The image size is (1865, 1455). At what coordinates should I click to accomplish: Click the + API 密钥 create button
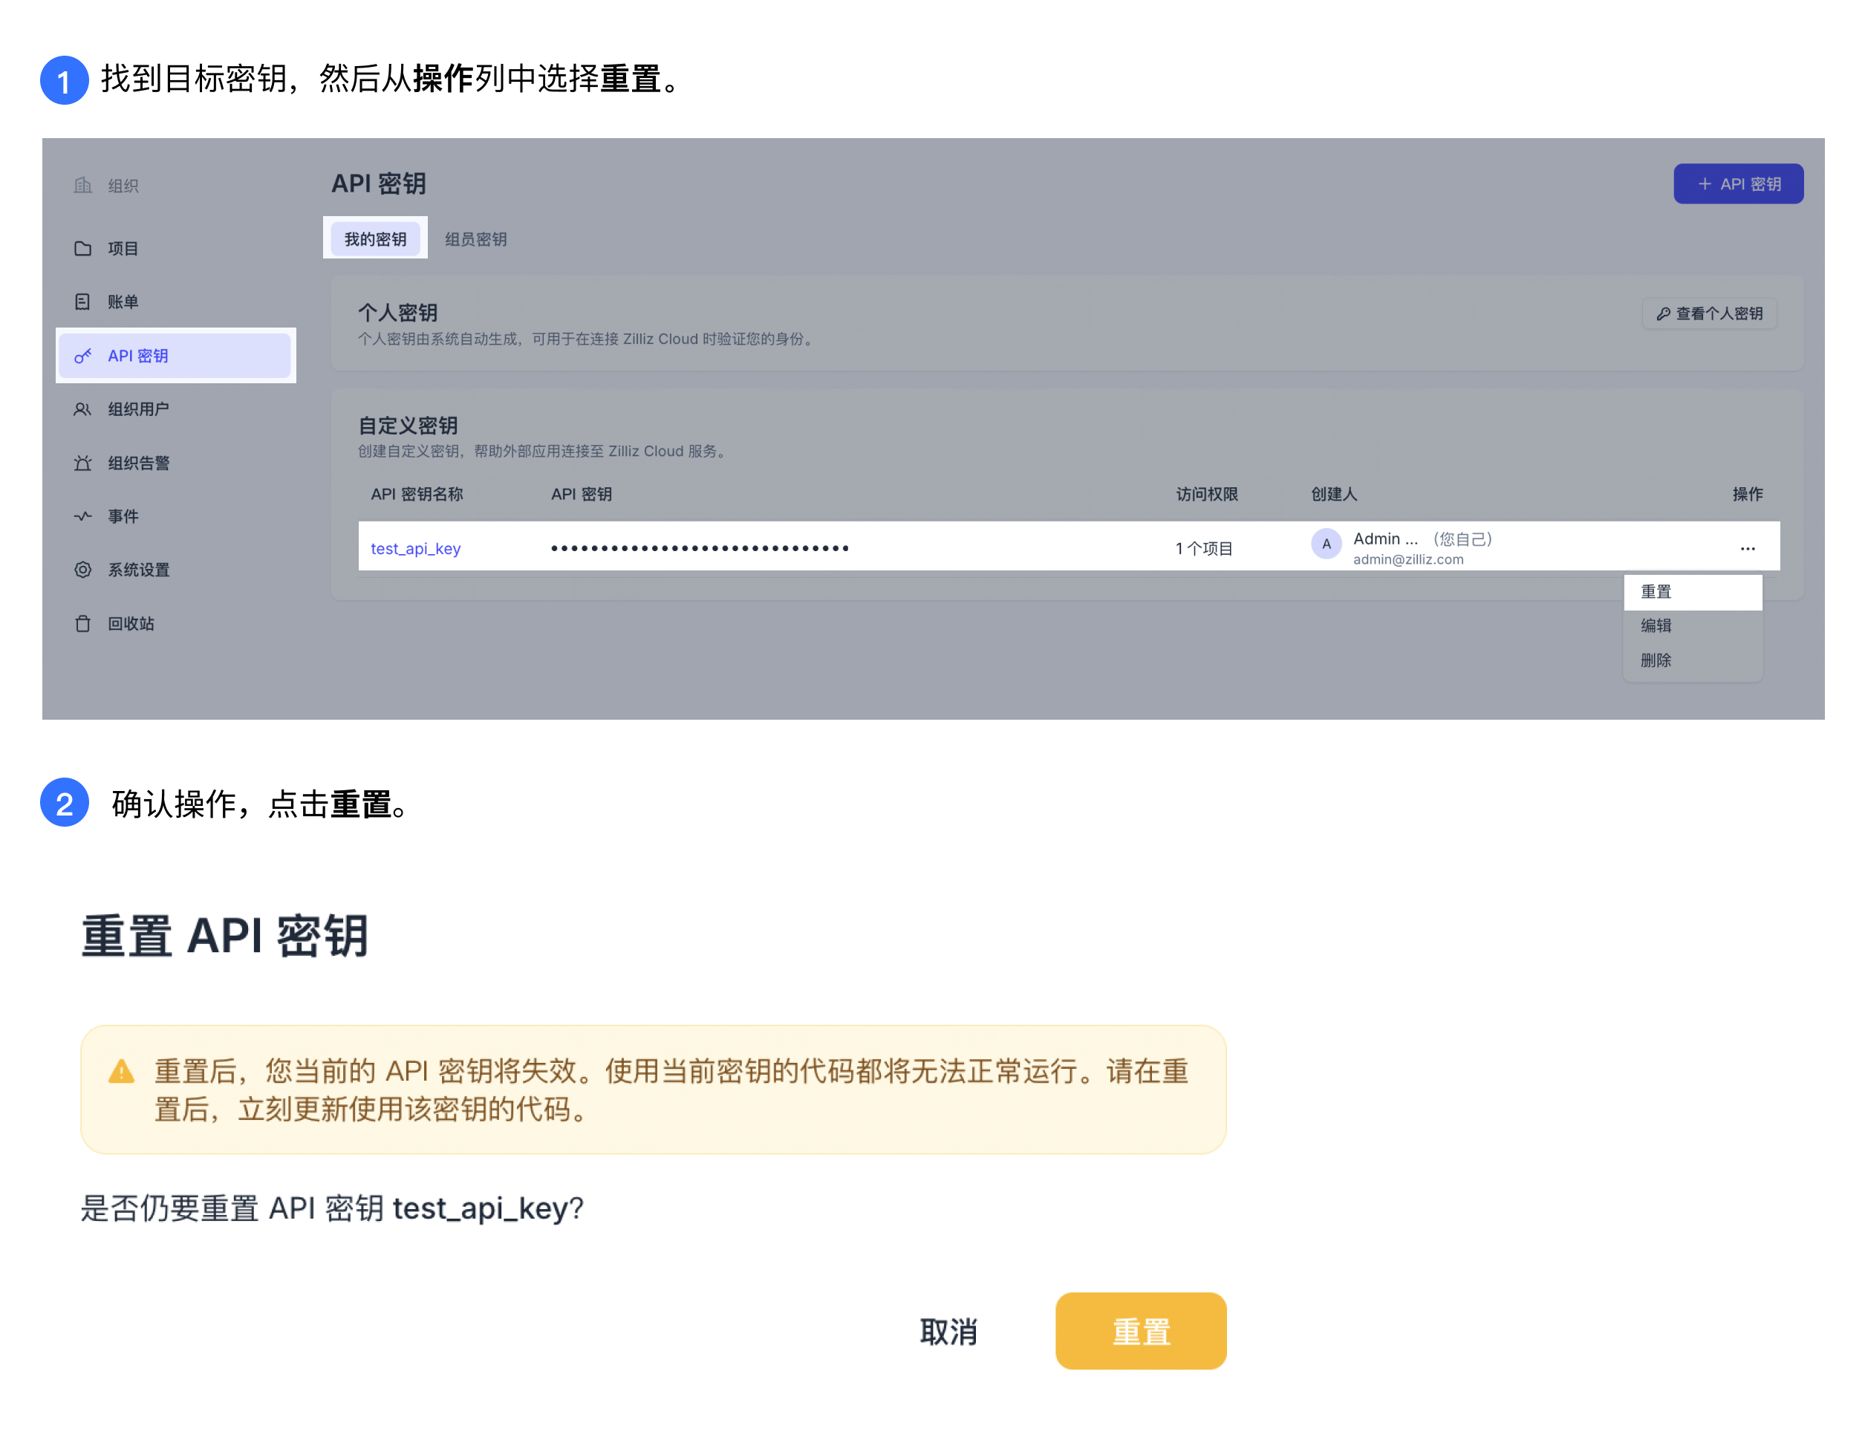(1738, 183)
